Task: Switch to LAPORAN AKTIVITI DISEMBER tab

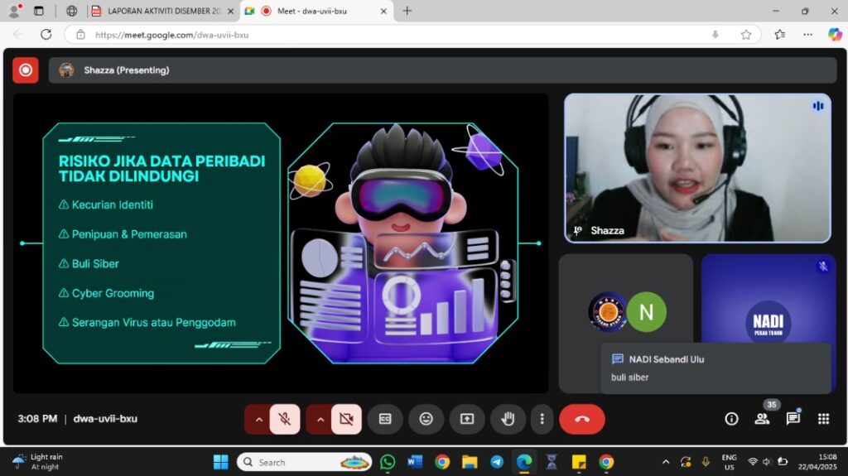Action: pos(157,11)
